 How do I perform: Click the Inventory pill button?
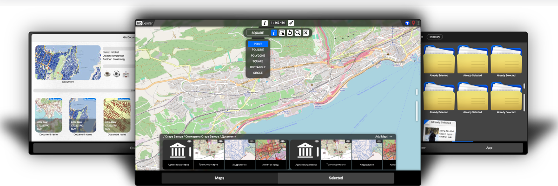pos(435,37)
